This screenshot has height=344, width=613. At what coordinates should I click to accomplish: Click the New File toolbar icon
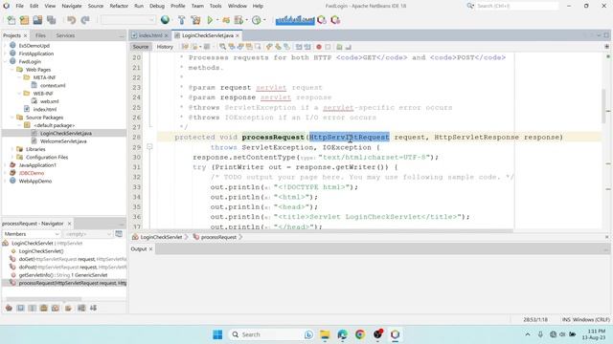[x=11, y=20]
